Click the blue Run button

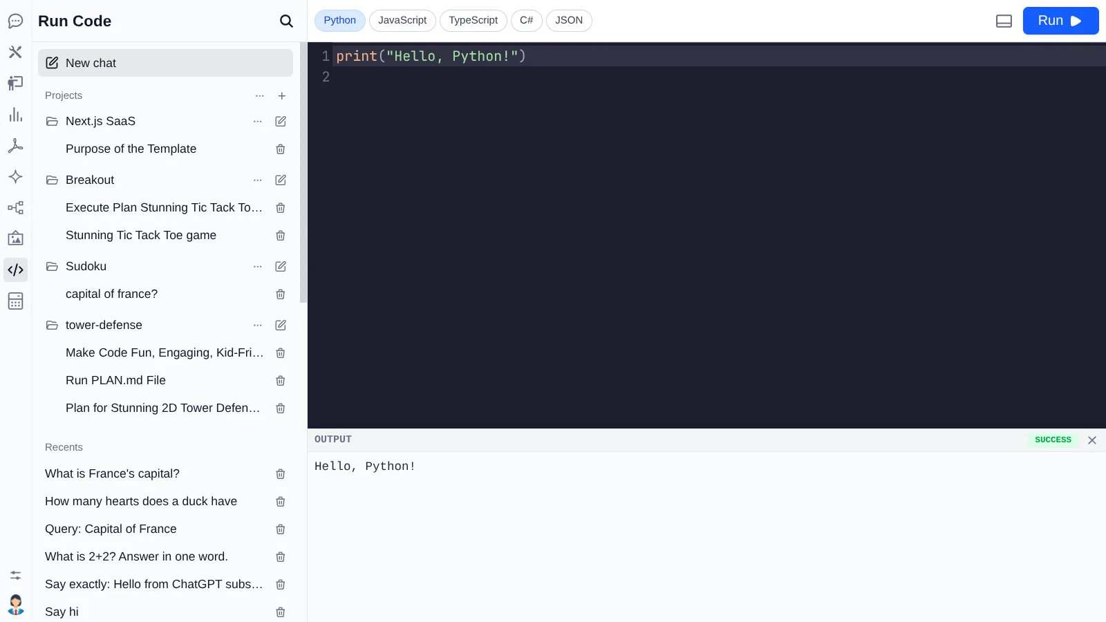[x=1060, y=21]
